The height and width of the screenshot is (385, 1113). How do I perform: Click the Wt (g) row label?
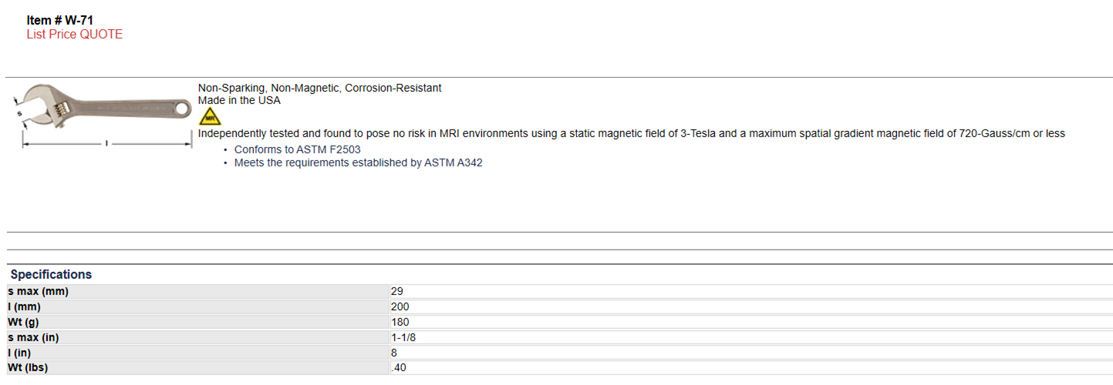click(23, 322)
